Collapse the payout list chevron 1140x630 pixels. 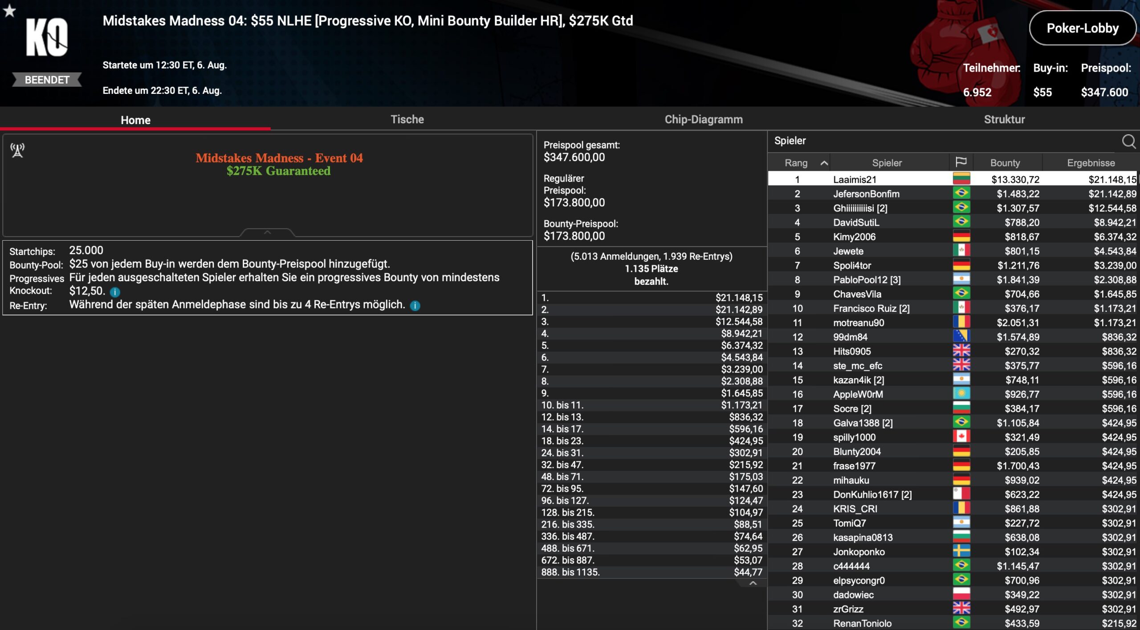(x=753, y=583)
